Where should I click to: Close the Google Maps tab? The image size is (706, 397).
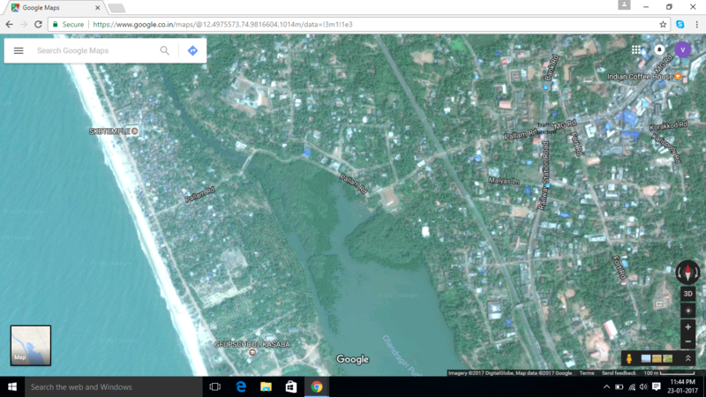(x=97, y=8)
